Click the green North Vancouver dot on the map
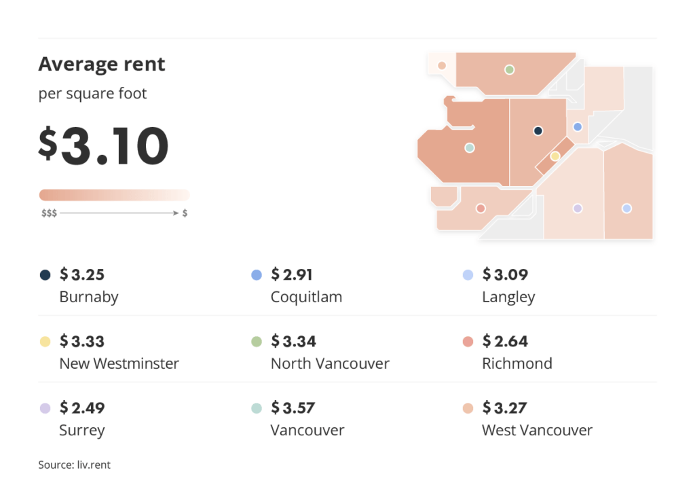This screenshot has height=487, width=695. tap(509, 69)
